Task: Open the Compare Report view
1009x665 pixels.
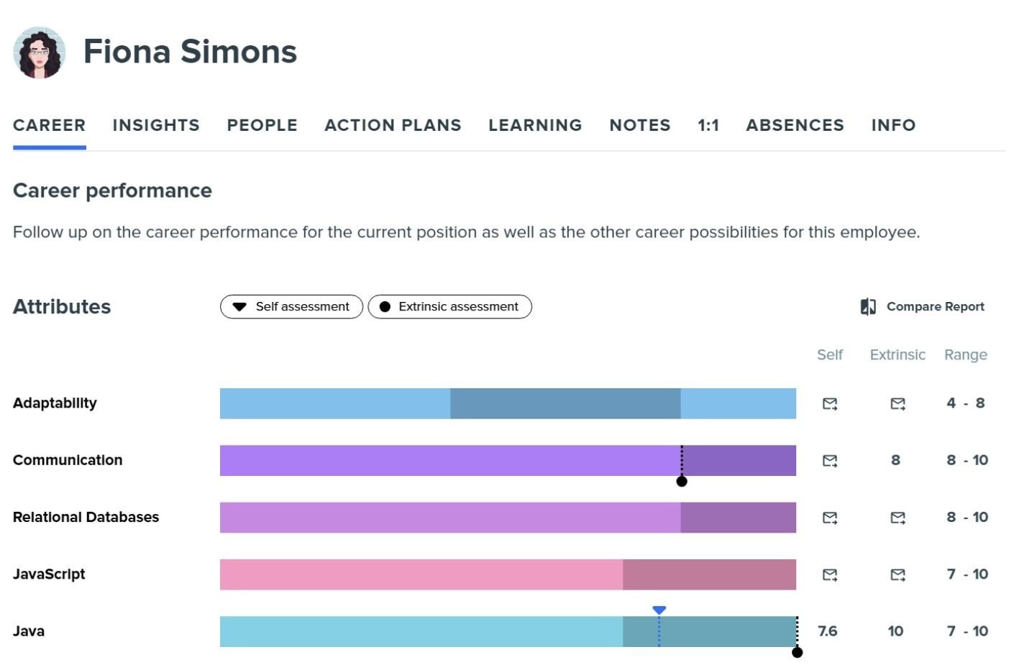Action: click(923, 306)
